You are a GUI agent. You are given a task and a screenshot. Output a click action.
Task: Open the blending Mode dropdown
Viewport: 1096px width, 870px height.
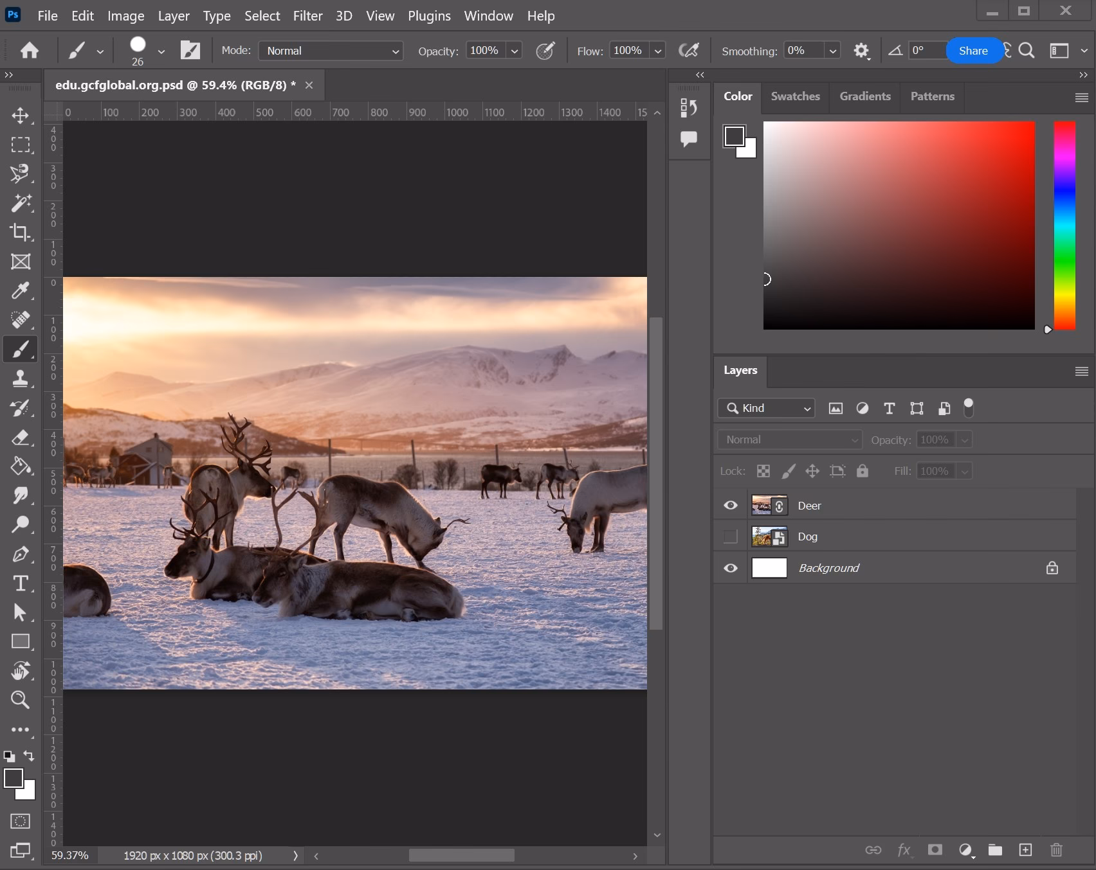pos(331,51)
